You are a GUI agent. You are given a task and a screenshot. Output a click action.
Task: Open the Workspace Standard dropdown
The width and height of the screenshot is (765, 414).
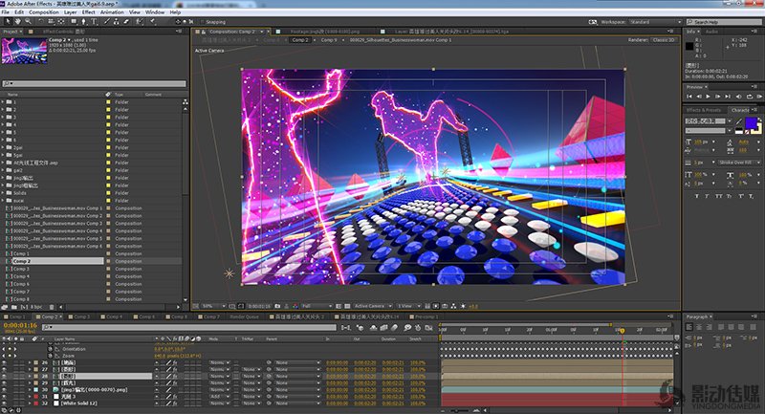point(656,20)
